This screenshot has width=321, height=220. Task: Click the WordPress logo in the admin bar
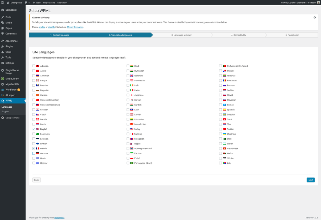click(3, 3)
